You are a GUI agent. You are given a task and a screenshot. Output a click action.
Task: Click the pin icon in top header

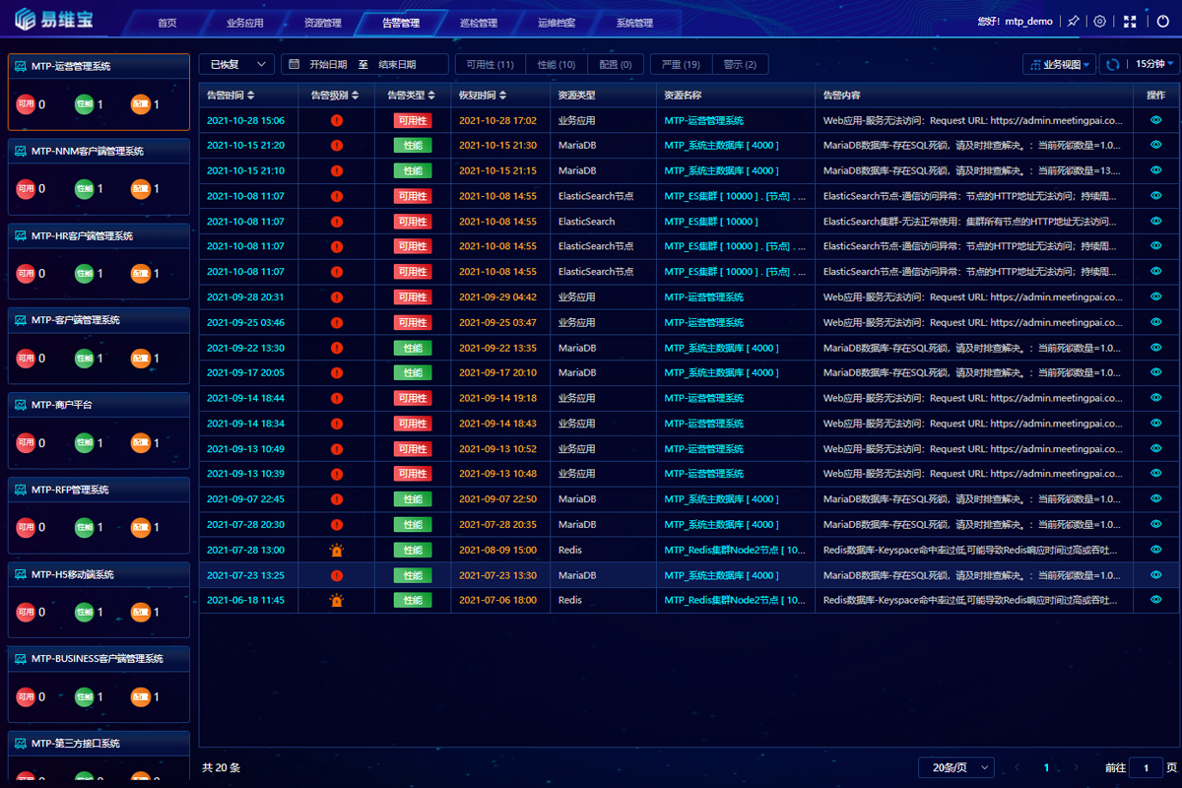[x=1073, y=22]
